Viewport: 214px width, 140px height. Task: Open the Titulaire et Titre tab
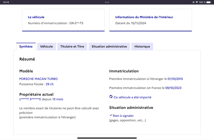coord(72,46)
